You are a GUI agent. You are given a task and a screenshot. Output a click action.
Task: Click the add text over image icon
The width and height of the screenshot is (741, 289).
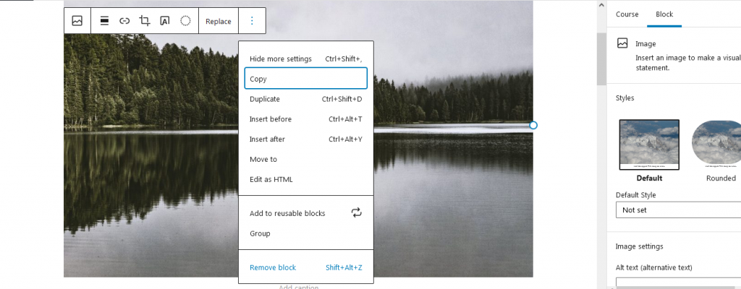(165, 21)
